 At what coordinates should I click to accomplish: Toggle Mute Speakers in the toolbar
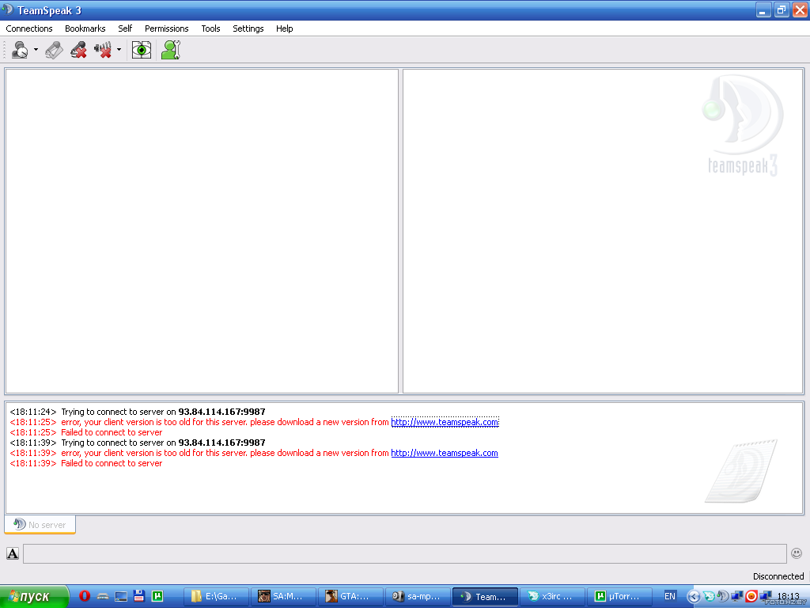click(x=103, y=50)
